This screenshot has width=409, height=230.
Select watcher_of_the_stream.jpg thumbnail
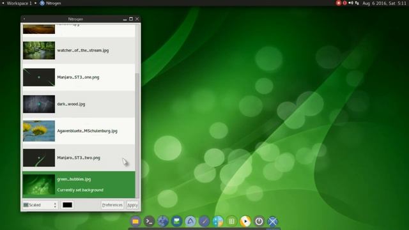click(x=39, y=50)
